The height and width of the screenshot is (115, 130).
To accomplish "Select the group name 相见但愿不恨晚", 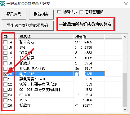I will click(x=32, y=69).
